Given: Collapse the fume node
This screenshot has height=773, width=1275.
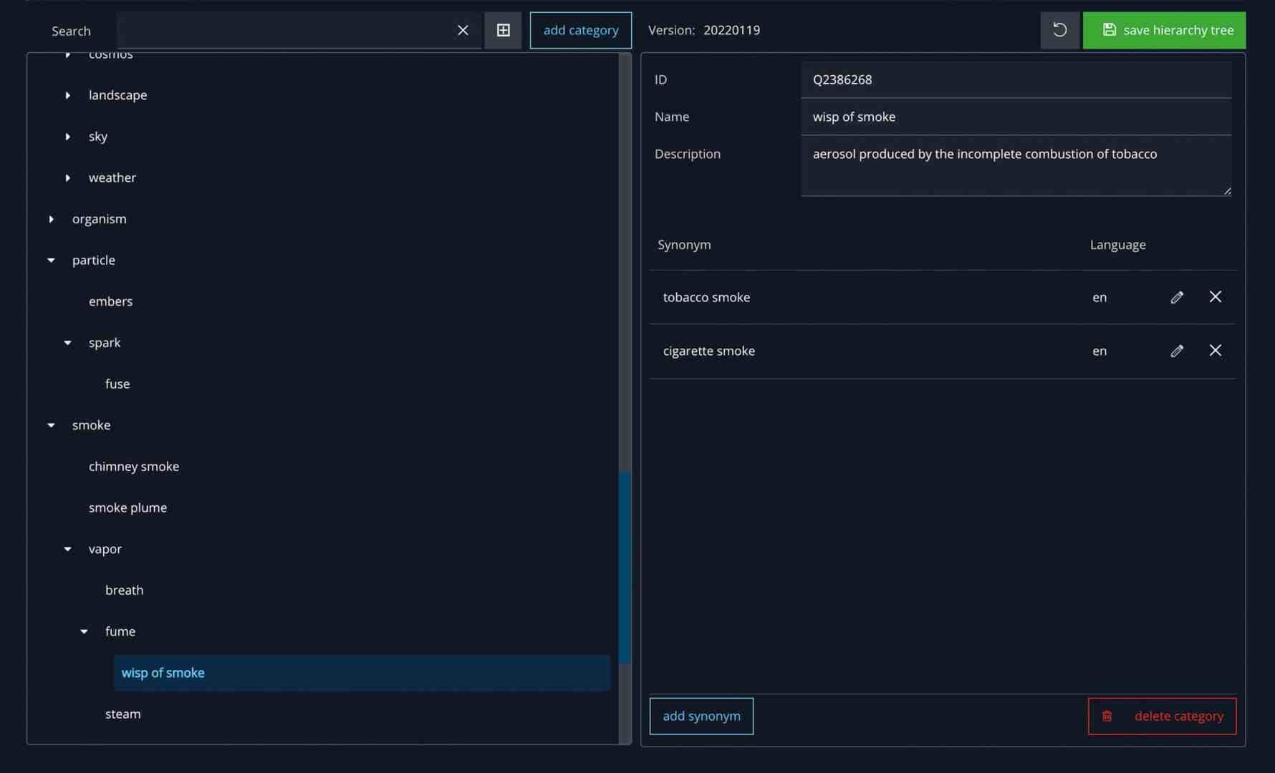Looking at the screenshot, I should click(84, 631).
